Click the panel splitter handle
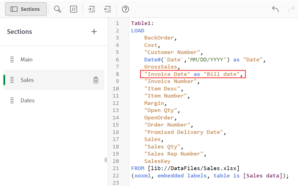This screenshot has height=186, width=298. (x=106, y=160)
